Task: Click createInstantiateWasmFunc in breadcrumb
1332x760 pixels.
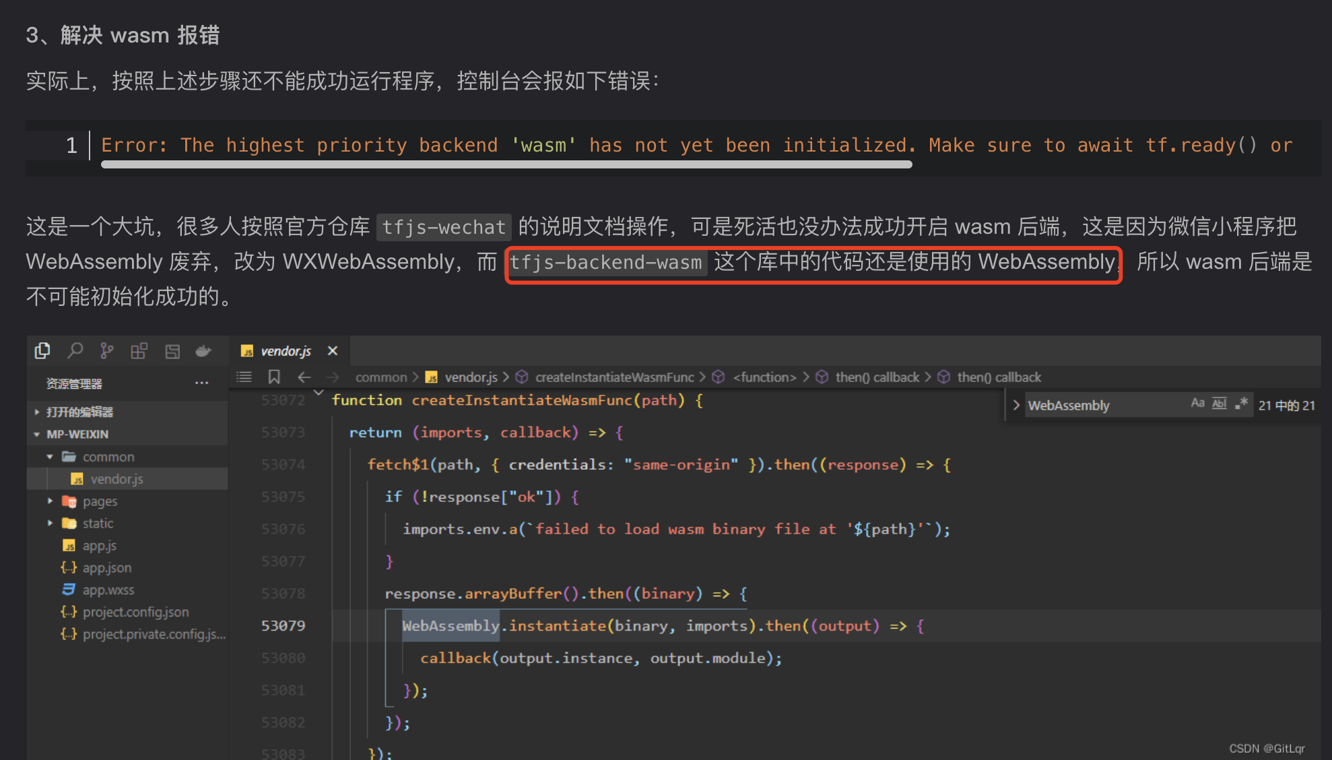Action: [613, 377]
